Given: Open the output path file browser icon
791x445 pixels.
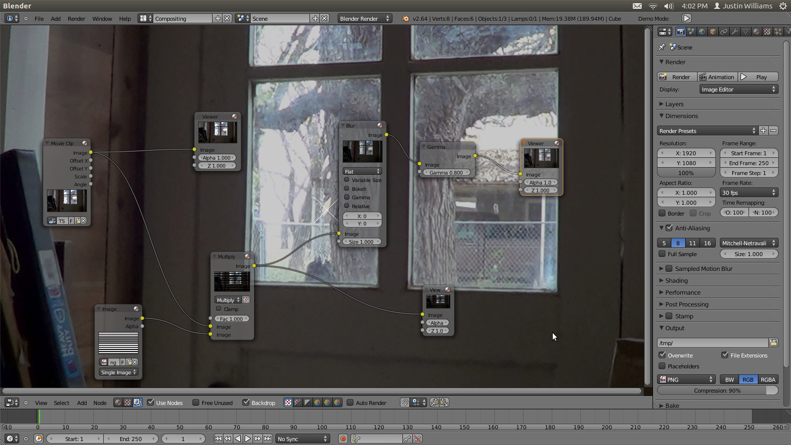Looking at the screenshot, I should coord(773,343).
